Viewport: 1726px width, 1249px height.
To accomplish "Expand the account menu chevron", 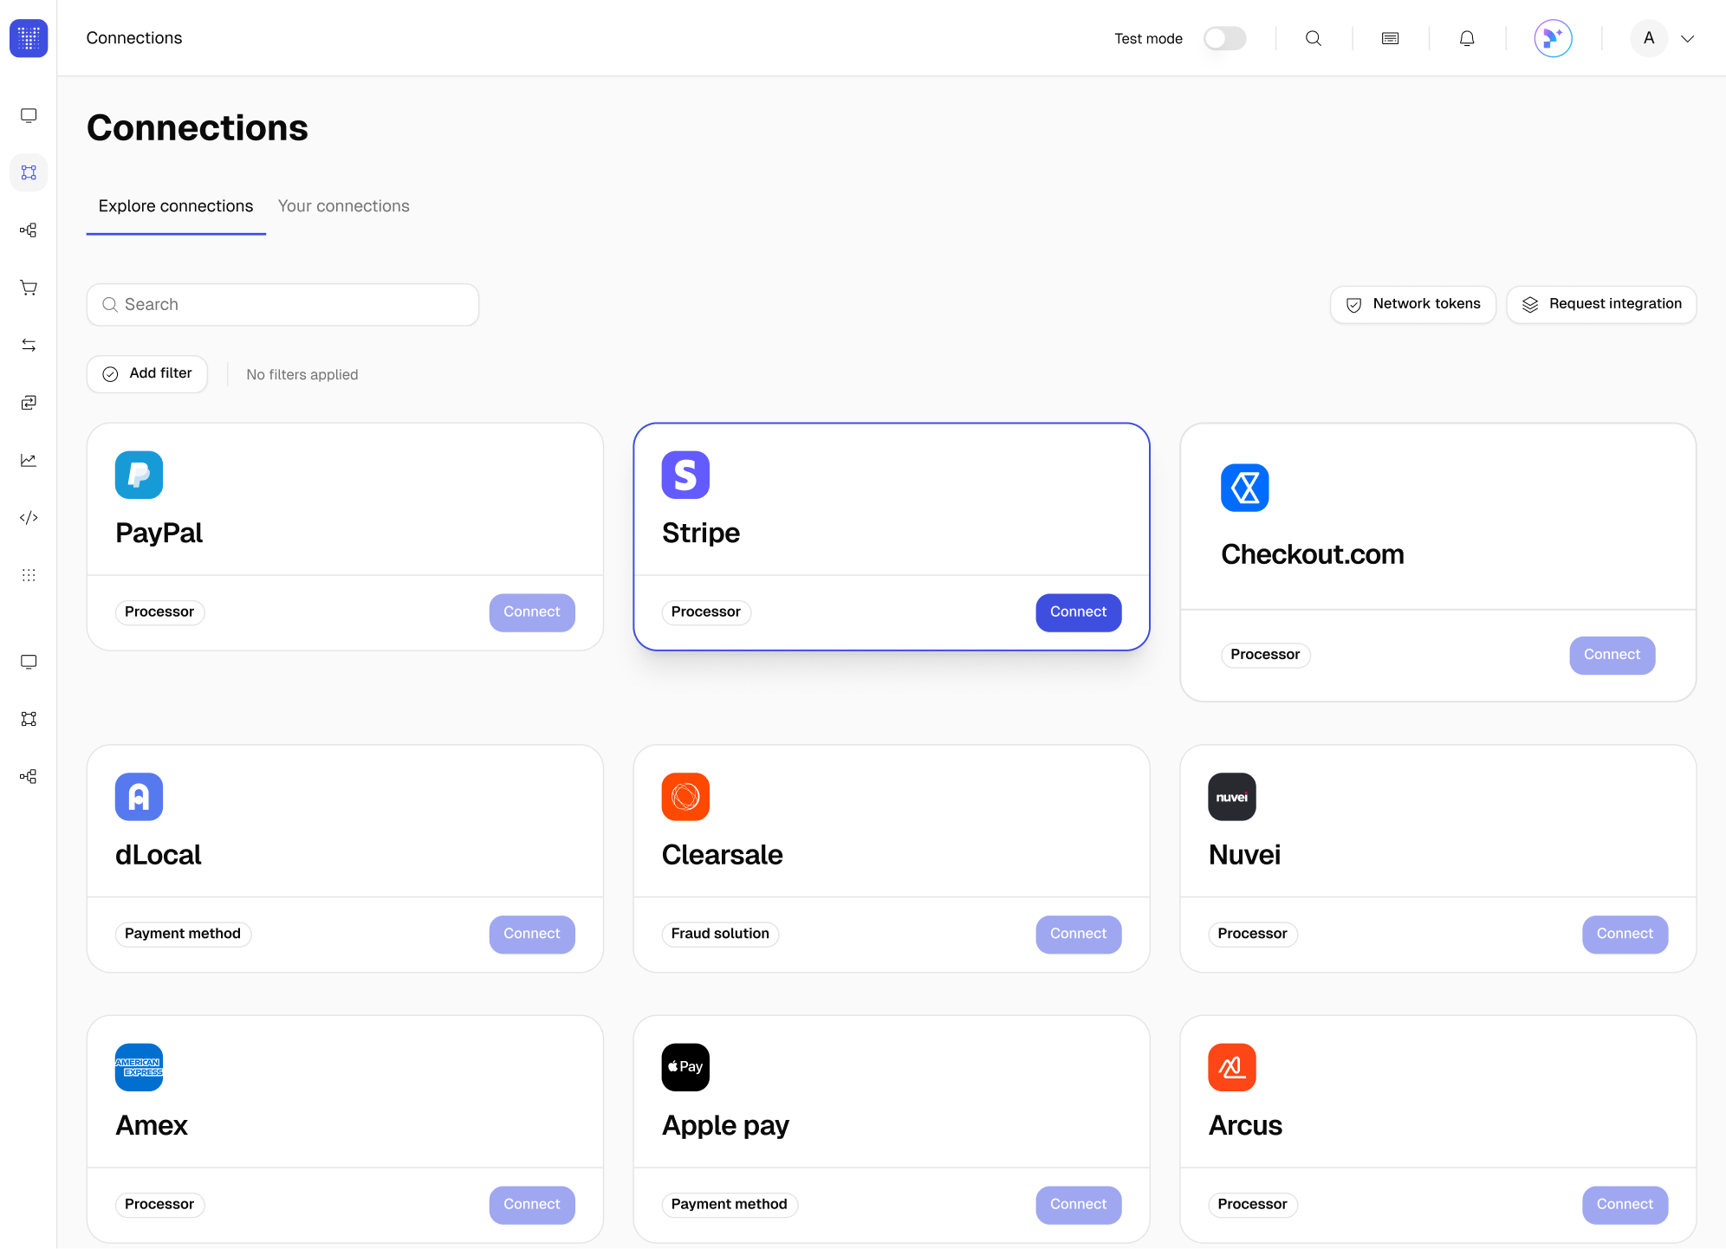I will 1687,38.
